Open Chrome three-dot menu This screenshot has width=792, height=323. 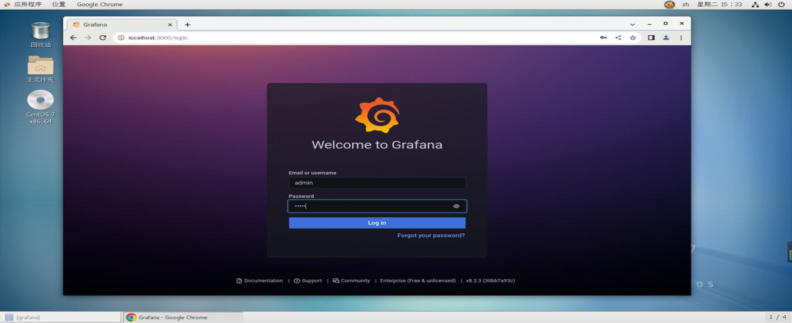pyautogui.click(x=681, y=38)
